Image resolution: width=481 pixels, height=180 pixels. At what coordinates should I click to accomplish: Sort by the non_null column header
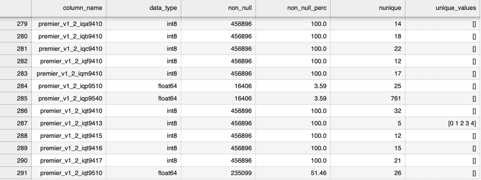(239, 8)
